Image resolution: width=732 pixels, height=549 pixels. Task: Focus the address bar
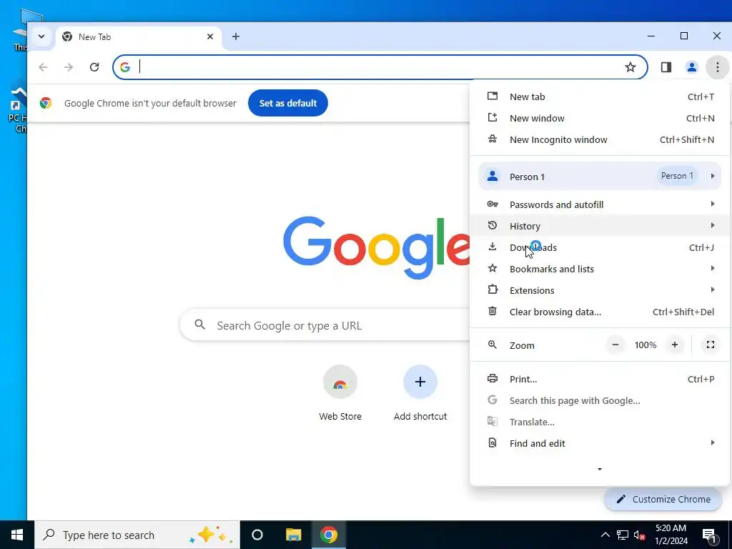[x=380, y=67]
